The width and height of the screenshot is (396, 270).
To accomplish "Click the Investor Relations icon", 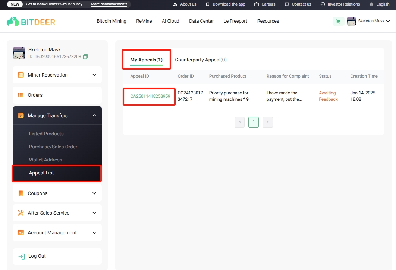I will click(323, 4).
